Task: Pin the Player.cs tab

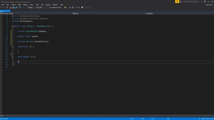Action: tap(7, 11)
